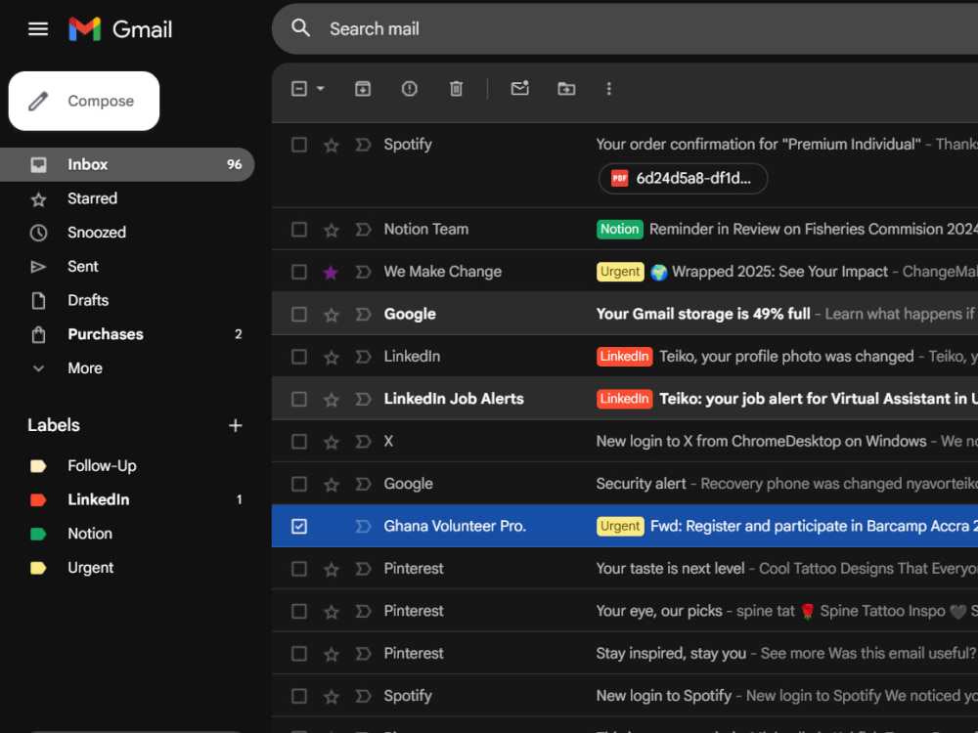The height and width of the screenshot is (733, 978).
Task: Open the PDF attachment 6d24d5a8-df1d
Action: [683, 178]
